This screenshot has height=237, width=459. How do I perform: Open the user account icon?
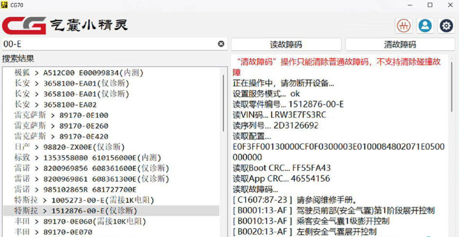pos(425,26)
